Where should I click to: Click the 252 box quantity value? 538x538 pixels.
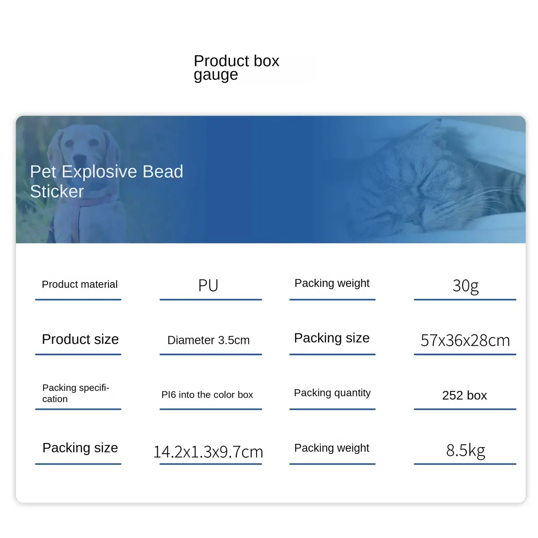pyautogui.click(x=464, y=395)
